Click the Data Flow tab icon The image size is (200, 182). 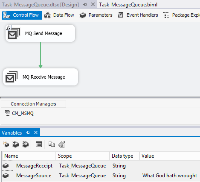(x=47, y=15)
